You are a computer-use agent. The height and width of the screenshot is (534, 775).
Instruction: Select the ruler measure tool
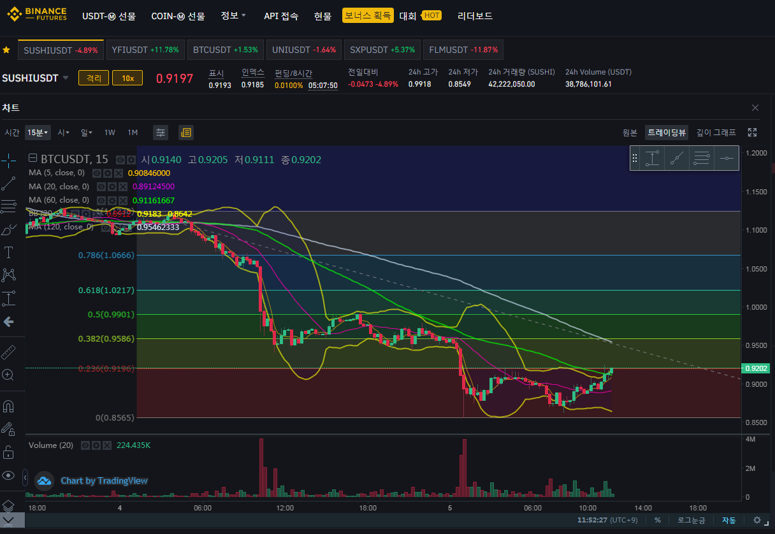[x=8, y=352]
